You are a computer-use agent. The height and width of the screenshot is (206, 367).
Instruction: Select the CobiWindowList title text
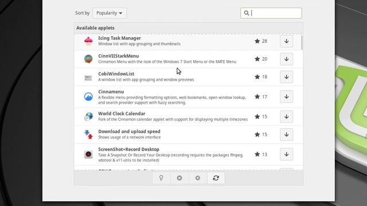click(116, 74)
